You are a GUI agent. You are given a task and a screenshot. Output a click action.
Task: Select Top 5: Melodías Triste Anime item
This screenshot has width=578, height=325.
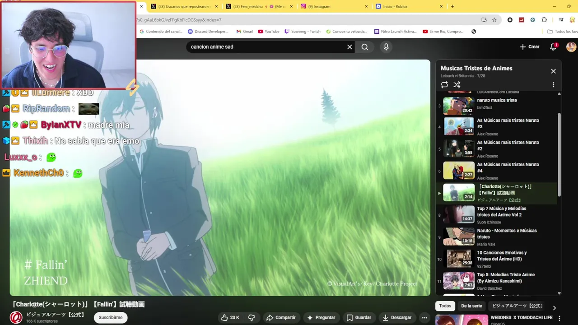point(497,281)
